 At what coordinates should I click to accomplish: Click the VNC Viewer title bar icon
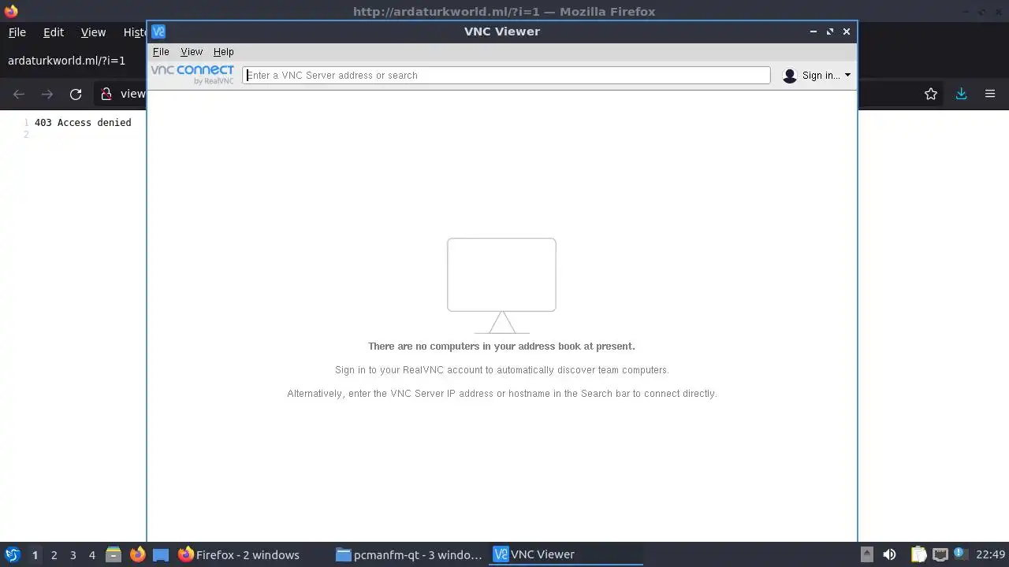tap(158, 31)
